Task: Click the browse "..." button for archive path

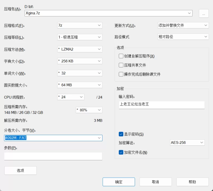Action: click(203, 14)
